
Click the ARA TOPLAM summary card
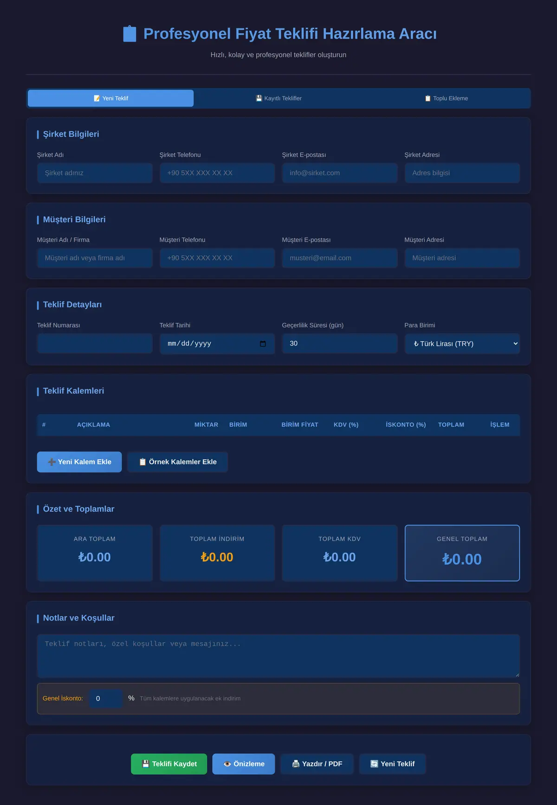[95, 553]
